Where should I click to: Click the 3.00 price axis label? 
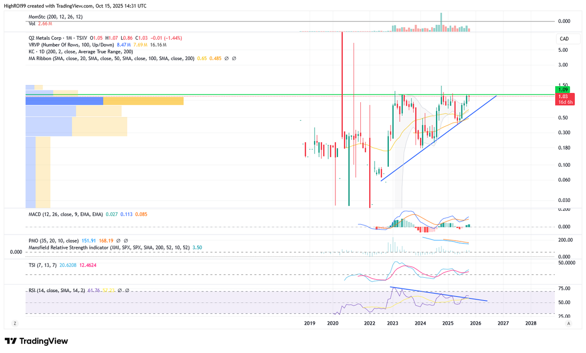[563, 65]
